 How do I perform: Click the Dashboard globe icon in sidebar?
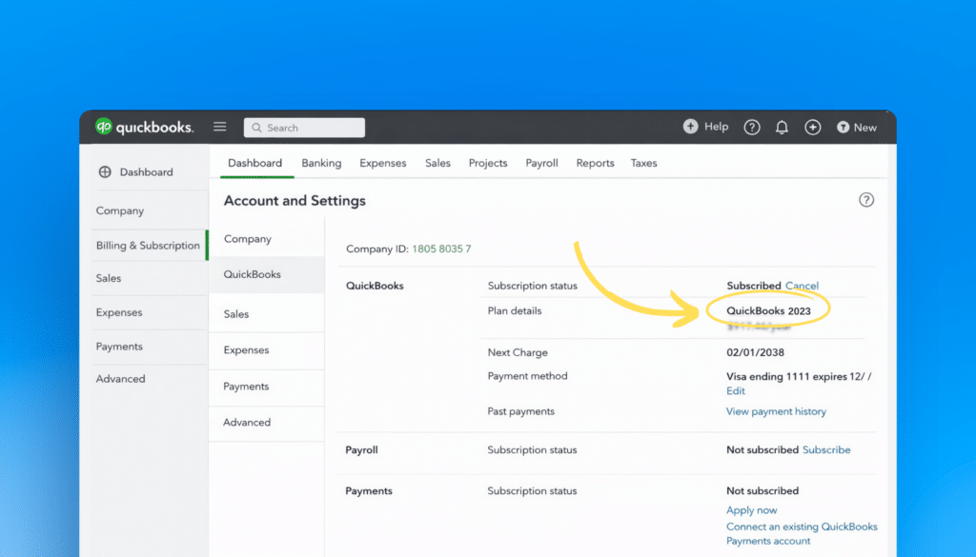pyautogui.click(x=105, y=172)
